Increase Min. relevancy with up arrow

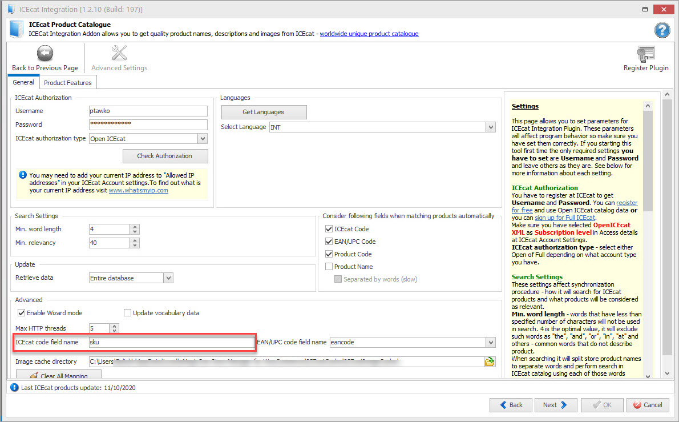point(135,240)
